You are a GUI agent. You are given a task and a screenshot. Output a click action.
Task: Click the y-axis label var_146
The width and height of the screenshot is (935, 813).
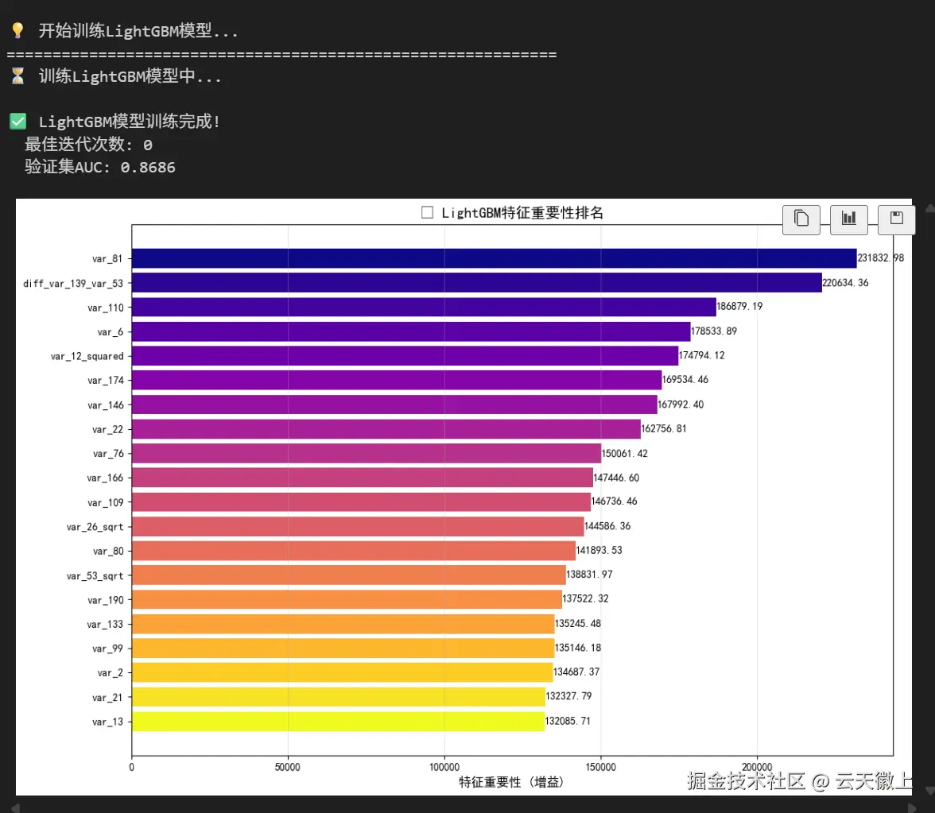click(106, 405)
